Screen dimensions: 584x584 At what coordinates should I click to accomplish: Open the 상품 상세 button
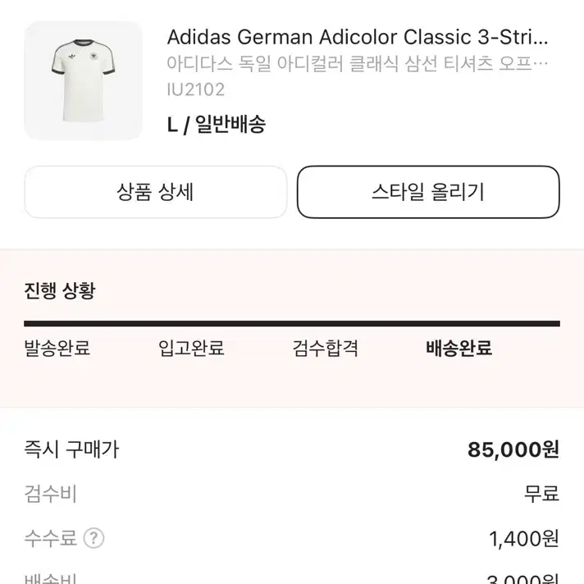point(156,192)
